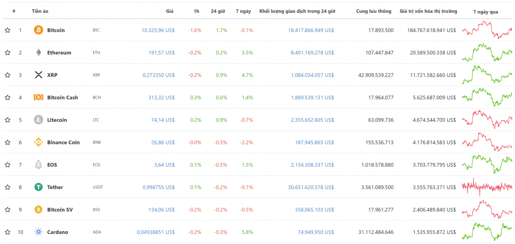Open Binance Coin volume 187.945.865 US$

[314, 142]
